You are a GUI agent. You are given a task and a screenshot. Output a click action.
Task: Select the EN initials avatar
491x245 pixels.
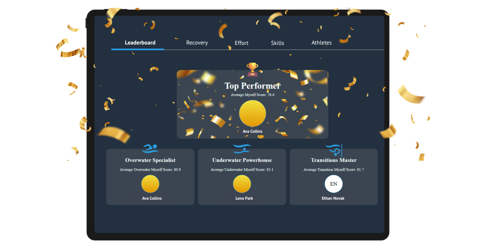point(333,184)
